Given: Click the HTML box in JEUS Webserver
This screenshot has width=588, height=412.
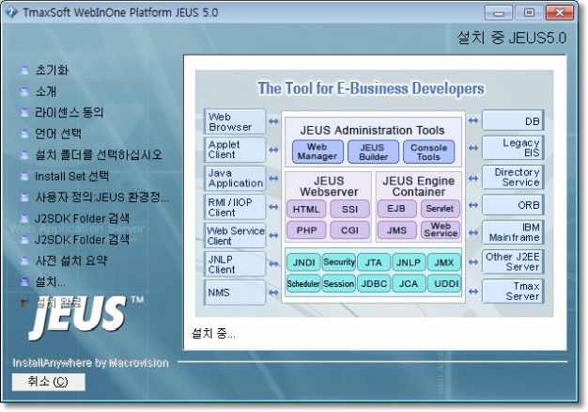Looking at the screenshot, I should pos(306,209).
